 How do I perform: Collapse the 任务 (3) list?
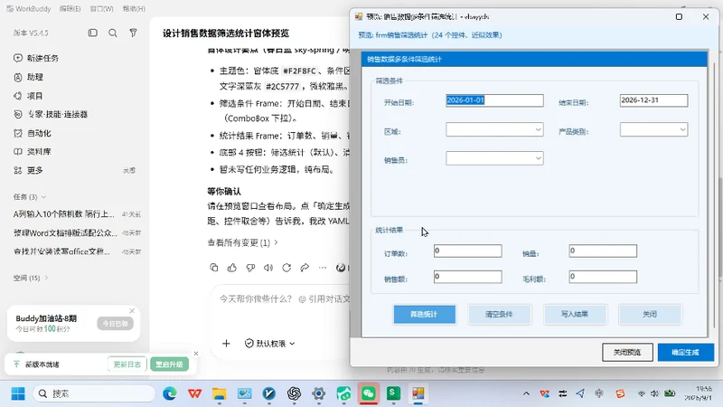tap(30, 197)
